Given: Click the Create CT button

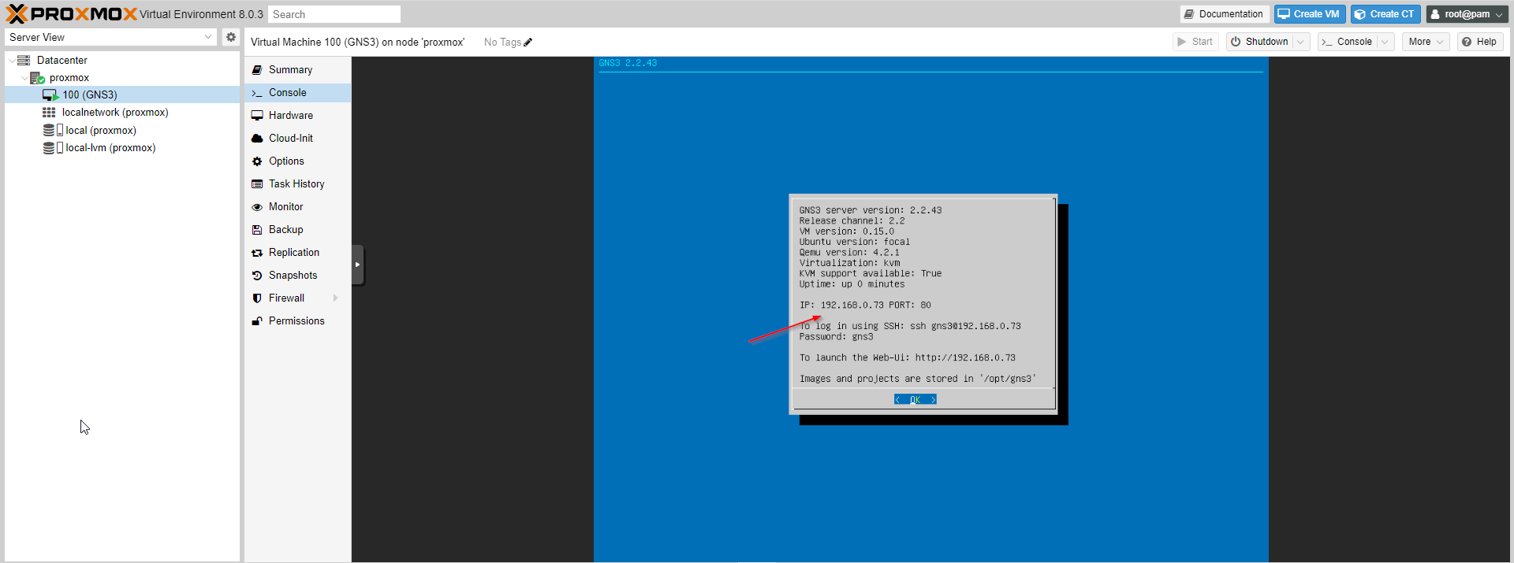Looking at the screenshot, I should point(1385,14).
